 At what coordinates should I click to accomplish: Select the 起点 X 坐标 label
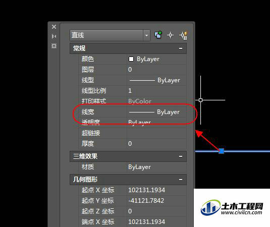pos(98,190)
